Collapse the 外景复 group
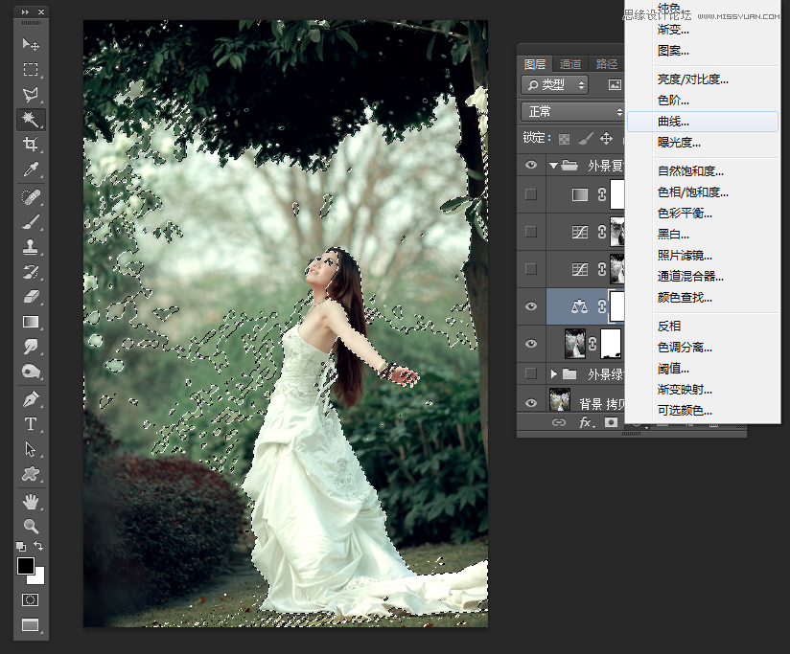Viewport: 790px width, 654px height. [x=553, y=165]
